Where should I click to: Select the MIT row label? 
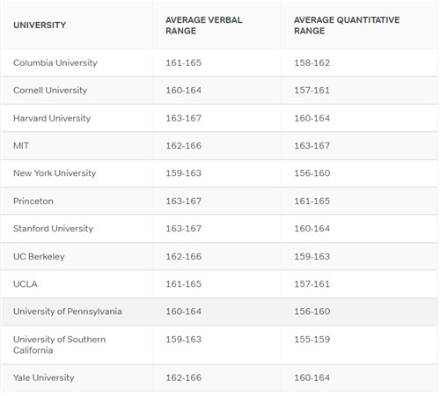coord(21,146)
